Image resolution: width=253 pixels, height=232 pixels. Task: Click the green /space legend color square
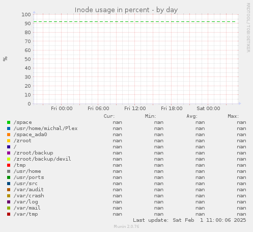[x=9, y=122]
